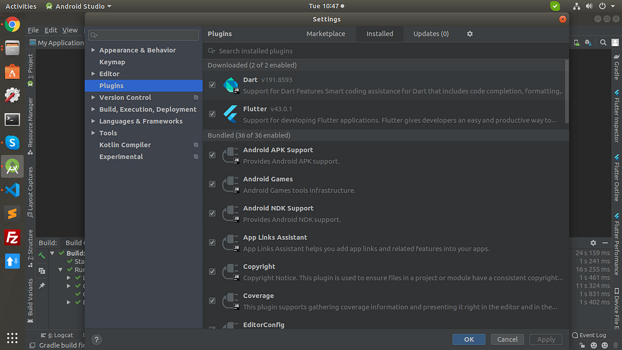This screenshot has height=350, width=622.
Task: Click the plugin list vertical scrollbar
Action: [567, 91]
